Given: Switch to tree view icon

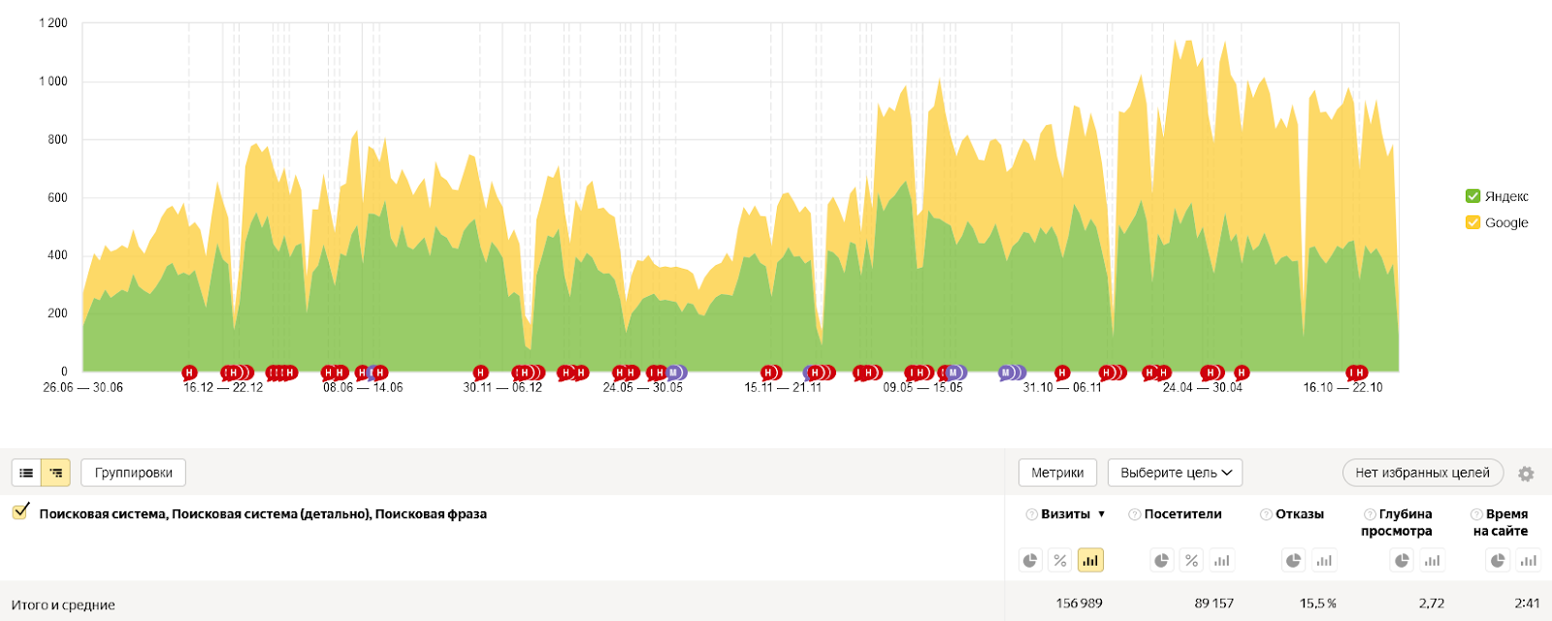Looking at the screenshot, I should (55, 473).
